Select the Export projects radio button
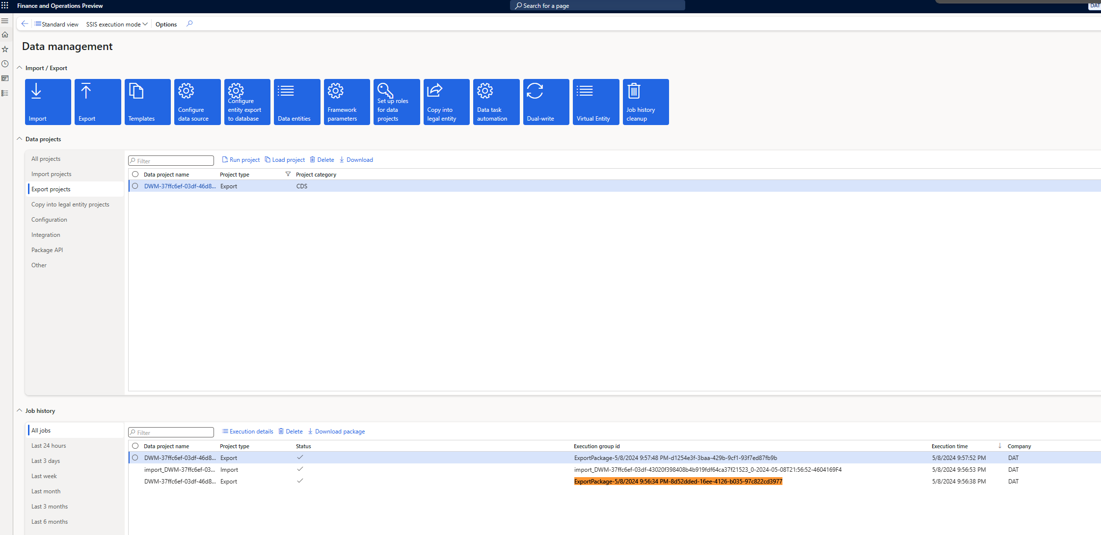The width and height of the screenshot is (1101, 535). pos(51,189)
